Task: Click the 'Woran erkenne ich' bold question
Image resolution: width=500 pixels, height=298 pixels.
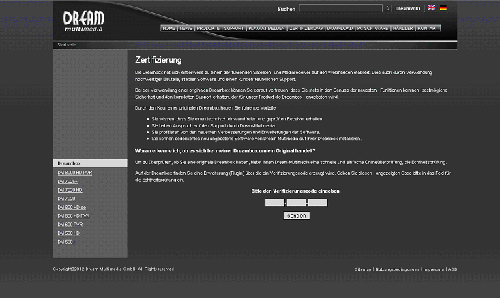Action: click(x=225, y=151)
